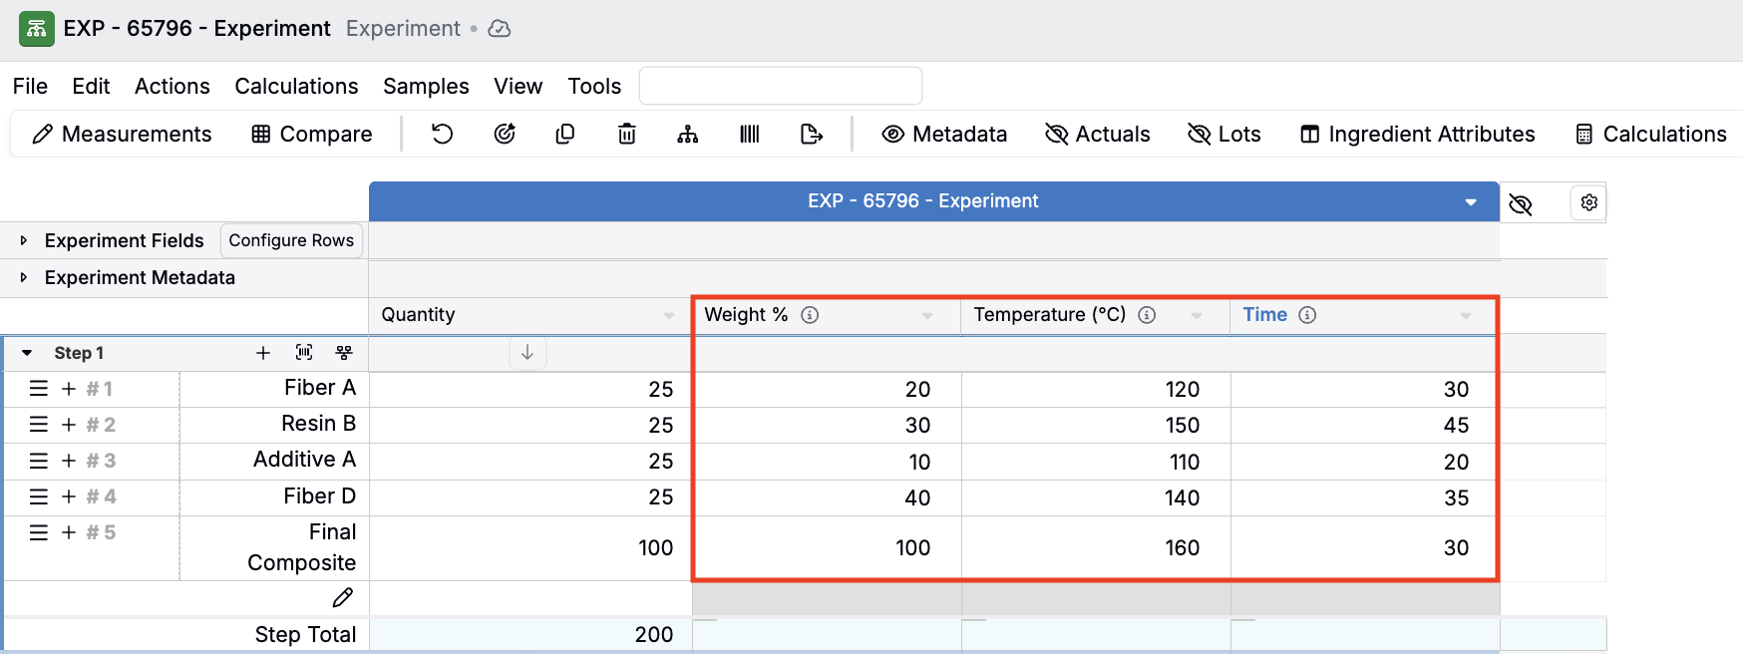The height and width of the screenshot is (654, 1743).
Task: Toggle the Ingredient Attributes panel button
Action: [1417, 134]
